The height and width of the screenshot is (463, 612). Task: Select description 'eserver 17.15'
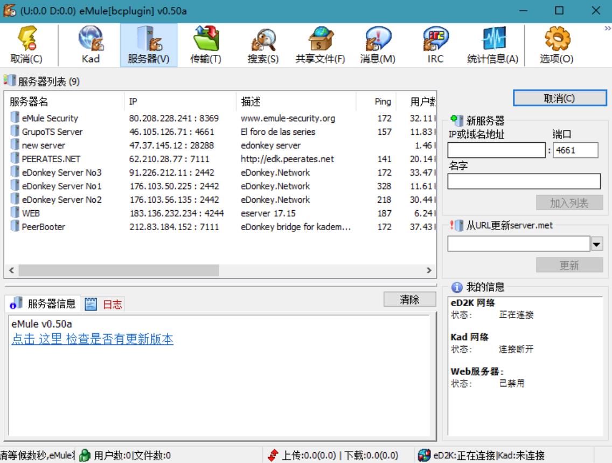click(x=268, y=213)
